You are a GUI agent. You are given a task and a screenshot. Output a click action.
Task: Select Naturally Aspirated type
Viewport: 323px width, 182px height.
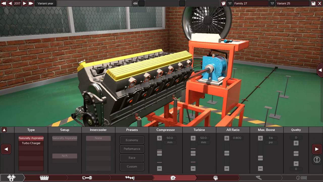point(31,138)
